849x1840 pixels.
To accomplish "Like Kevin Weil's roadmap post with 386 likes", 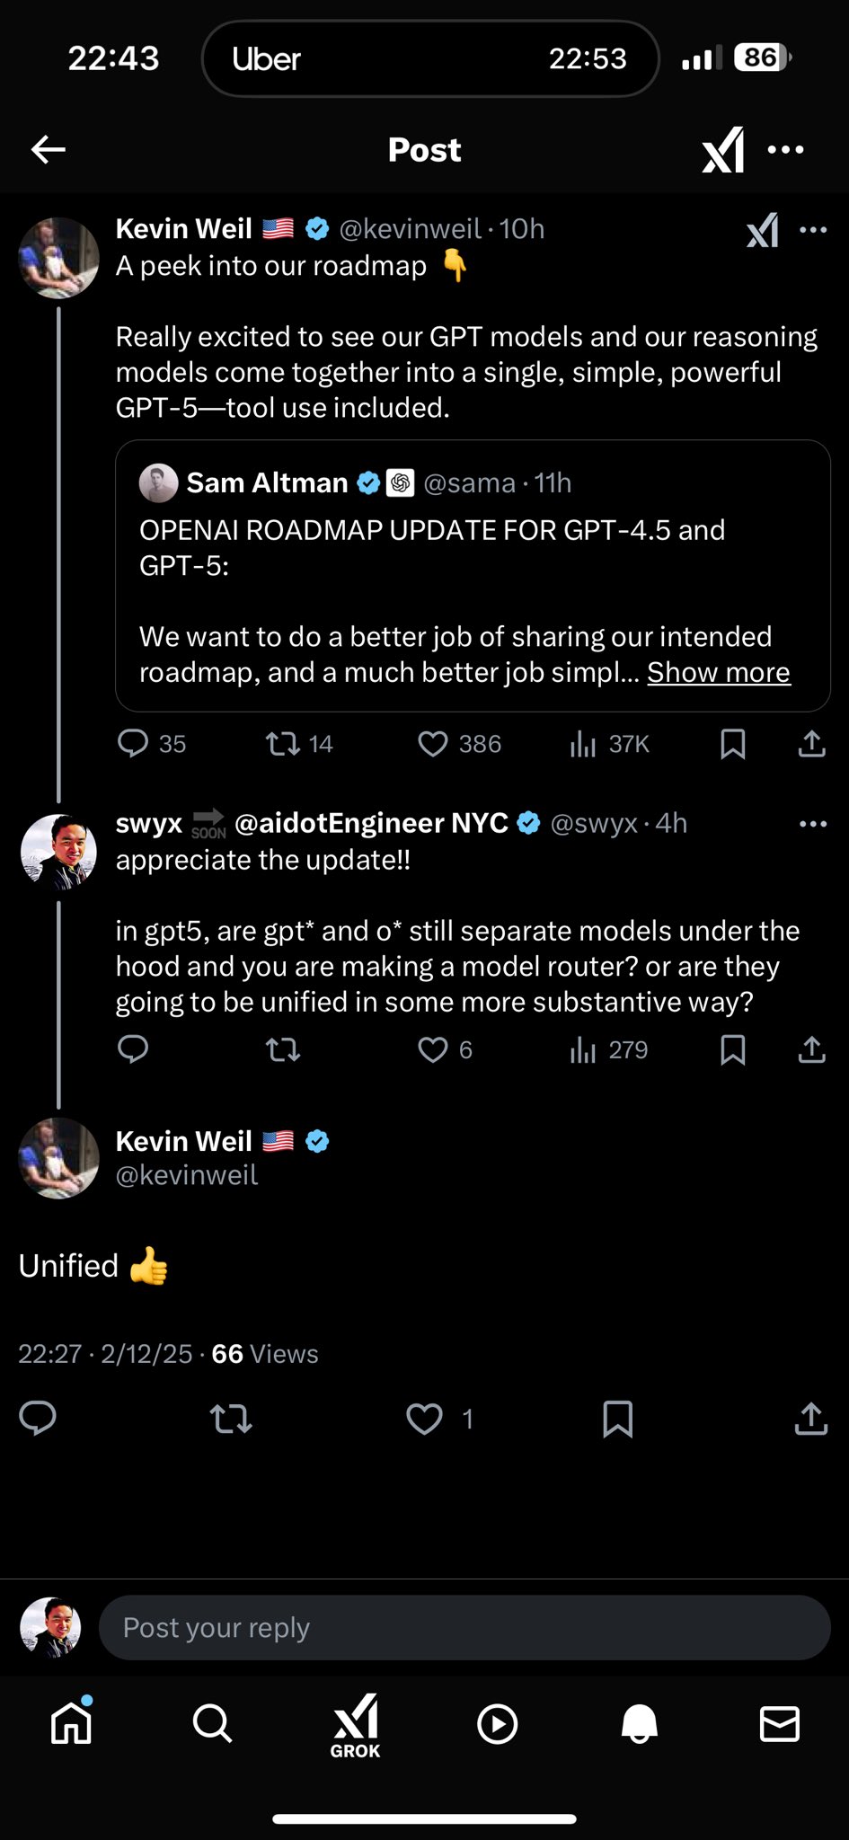I will tap(433, 744).
